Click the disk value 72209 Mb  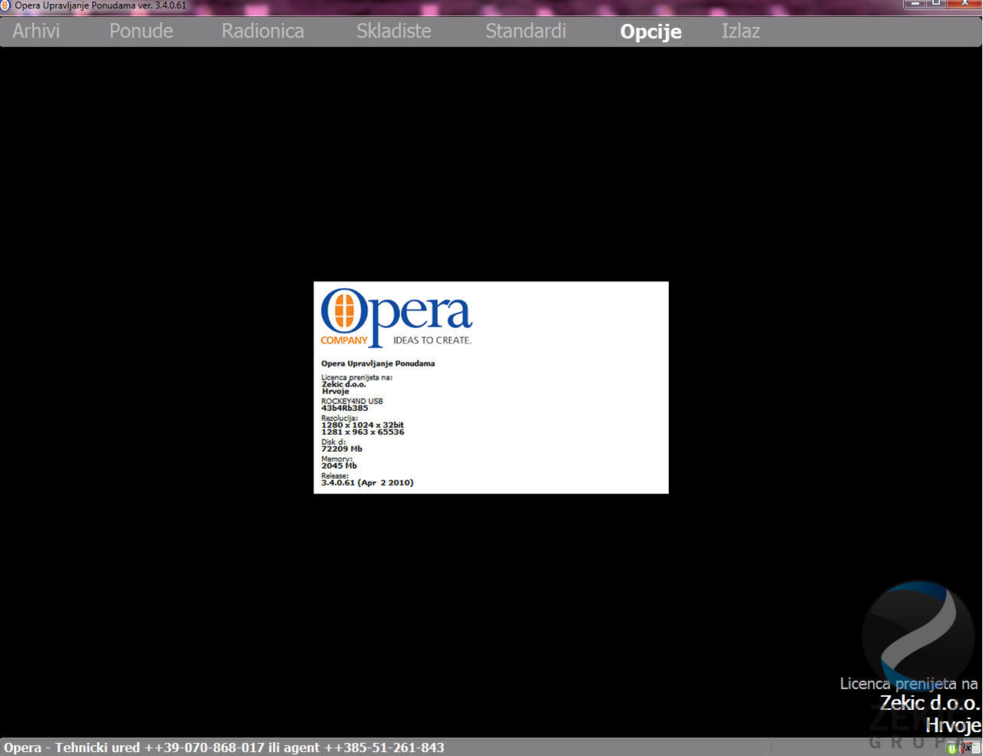[x=342, y=449]
